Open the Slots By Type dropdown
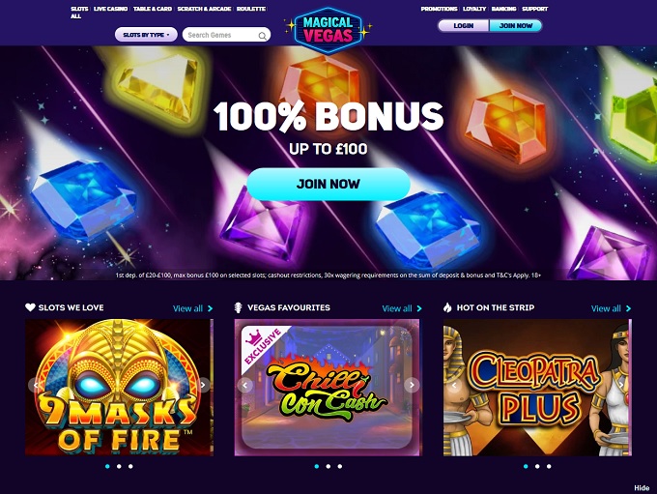This screenshot has width=657, height=494. (146, 35)
